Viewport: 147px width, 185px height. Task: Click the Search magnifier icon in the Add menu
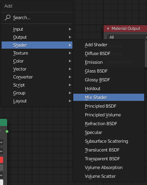(8, 18)
